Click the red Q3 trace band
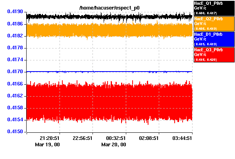This screenshot has height=159, width=235. click(110, 102)
